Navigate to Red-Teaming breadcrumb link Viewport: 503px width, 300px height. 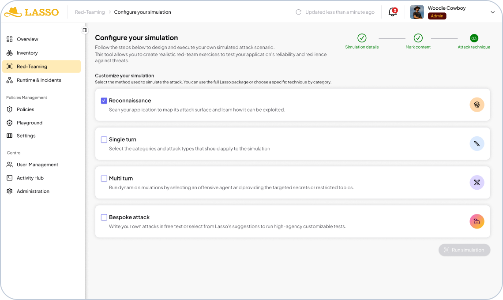point(90,12)
